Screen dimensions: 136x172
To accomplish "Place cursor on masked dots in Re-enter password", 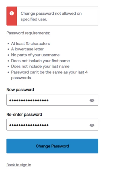I will coord(29,125).
